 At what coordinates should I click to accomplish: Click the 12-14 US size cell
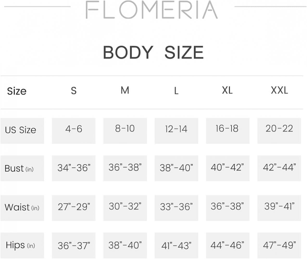click(176, 131)
